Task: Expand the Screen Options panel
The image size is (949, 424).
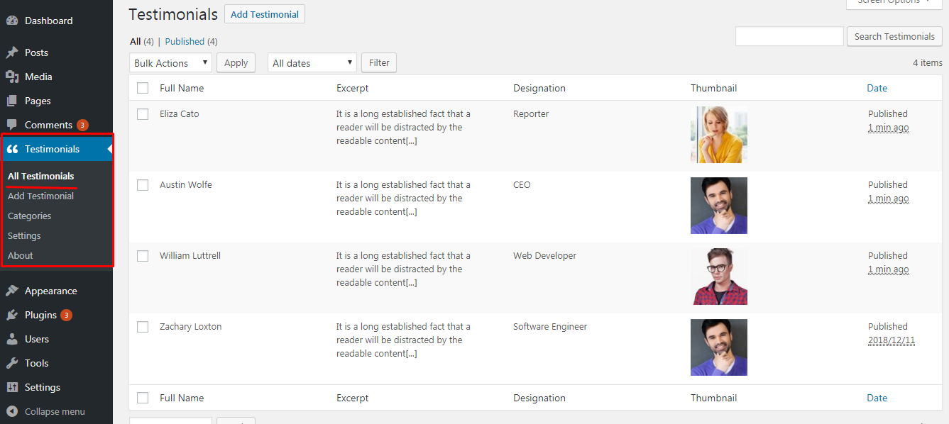Action: [x=894, y=2]
